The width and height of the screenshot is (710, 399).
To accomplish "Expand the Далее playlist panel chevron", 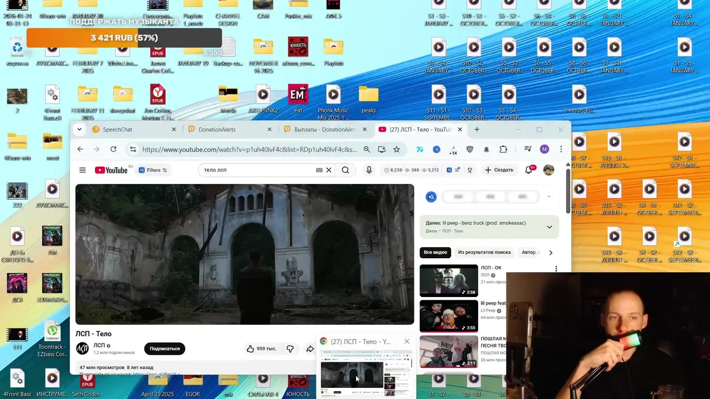I will (x=549, y=227).
